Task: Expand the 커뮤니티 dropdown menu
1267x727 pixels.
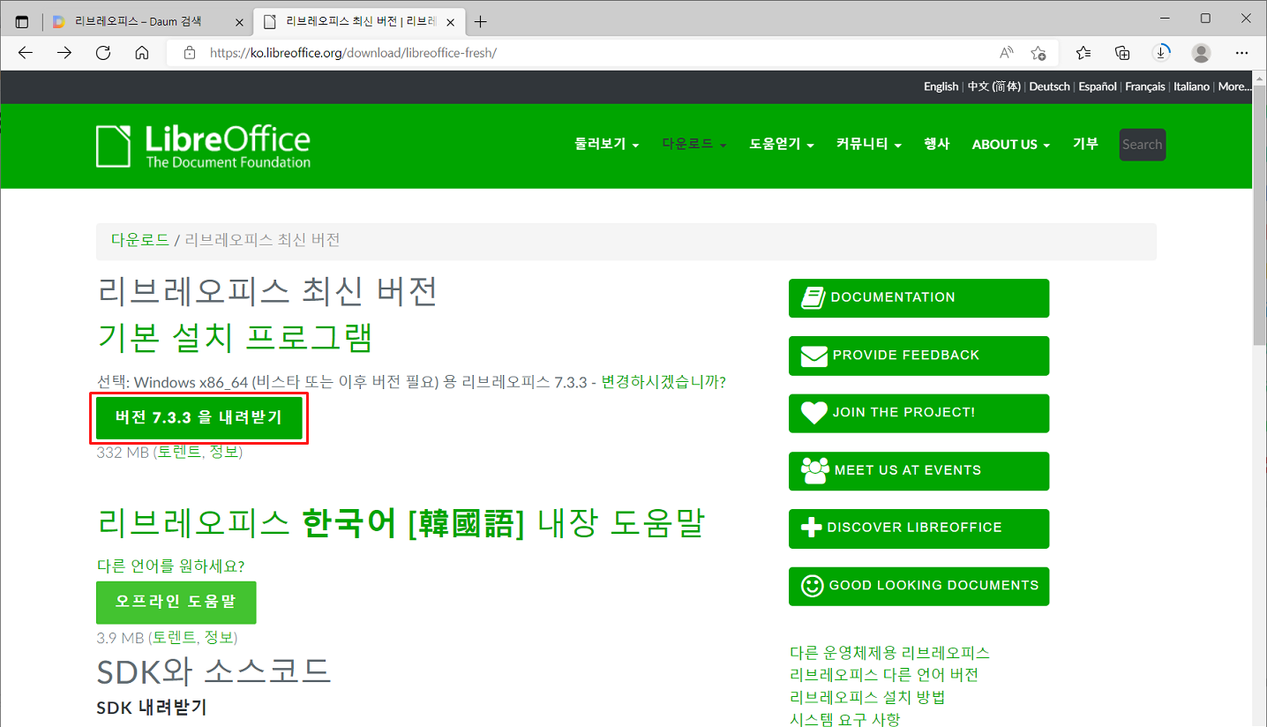Action: tap(869, 145)
